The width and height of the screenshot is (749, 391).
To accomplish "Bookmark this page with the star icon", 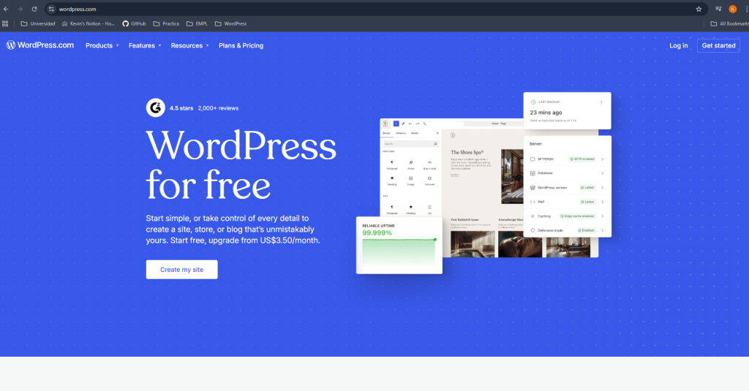I will [699, 9].
